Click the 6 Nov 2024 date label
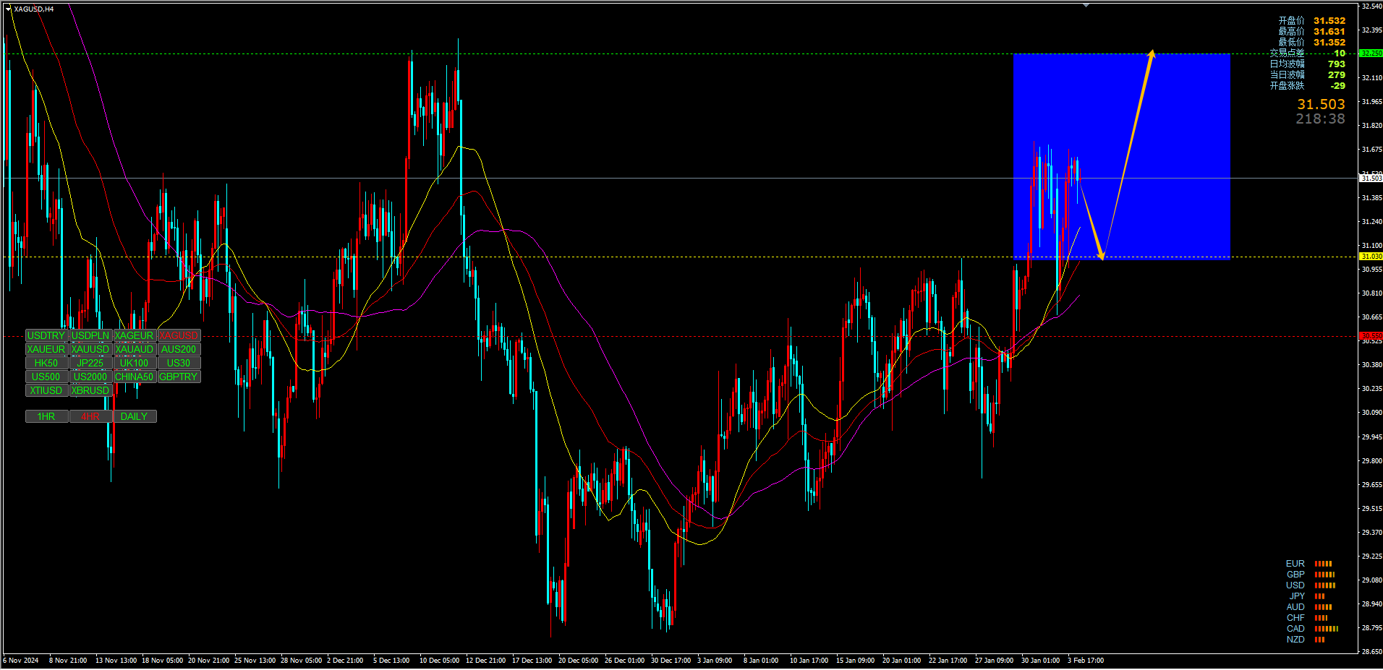This screenshot has height=670, width=1383. [21, 661]
